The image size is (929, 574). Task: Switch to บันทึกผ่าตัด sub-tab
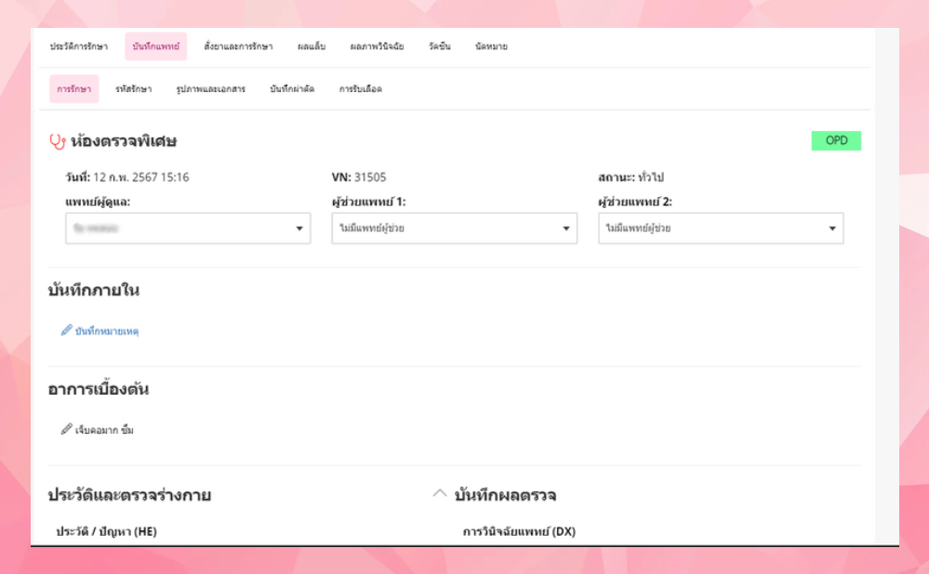click(292, 89)
